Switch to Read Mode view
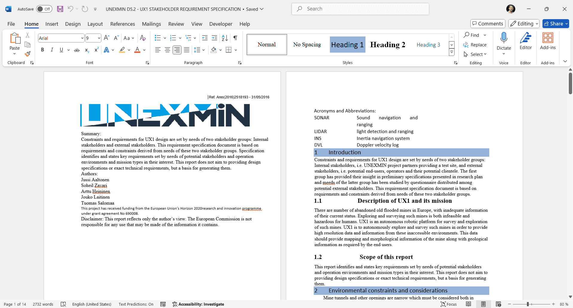The image size is (573, 308). (x=469, y=304)
